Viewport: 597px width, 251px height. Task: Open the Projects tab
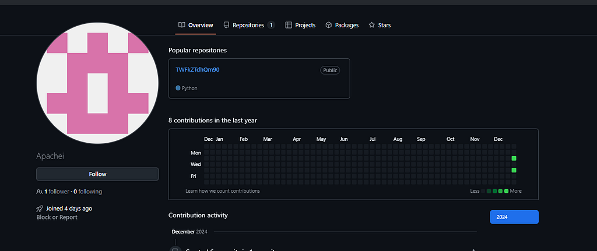(300, 25)
